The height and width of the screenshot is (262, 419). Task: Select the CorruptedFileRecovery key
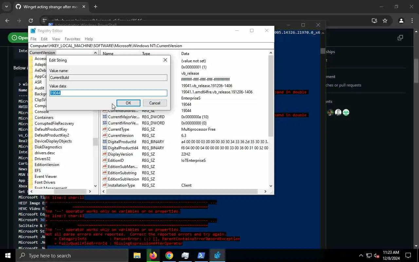pyautogui.click(x=54, y=123)
